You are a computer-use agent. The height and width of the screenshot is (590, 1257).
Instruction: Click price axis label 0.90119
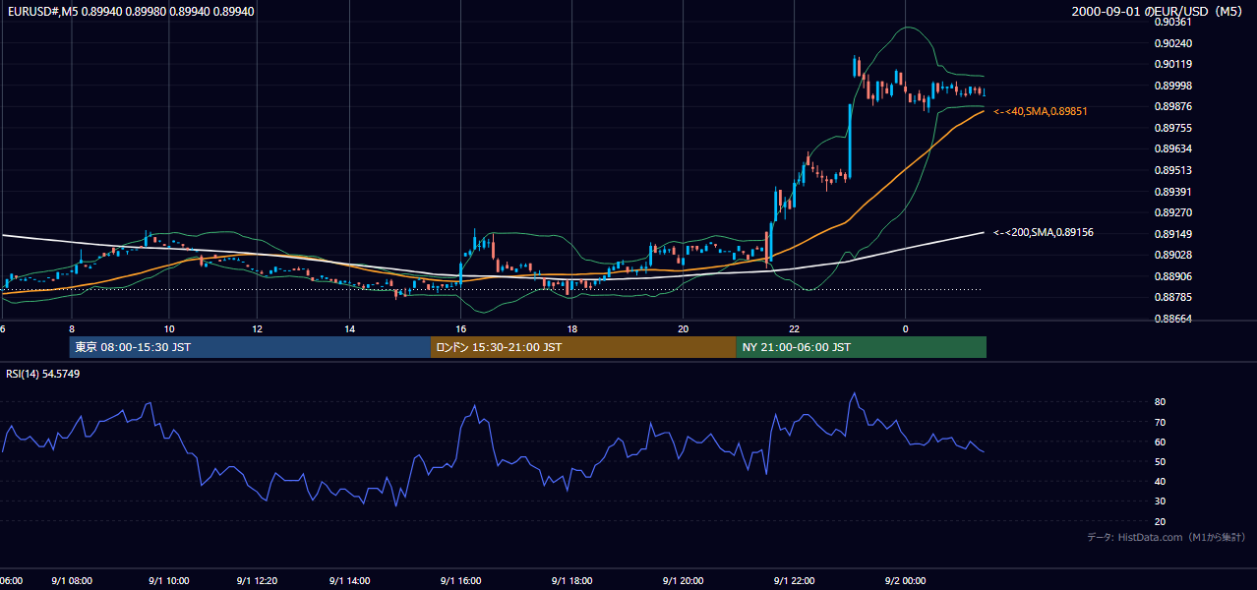pyautogui.click(x=1172, y=64)
